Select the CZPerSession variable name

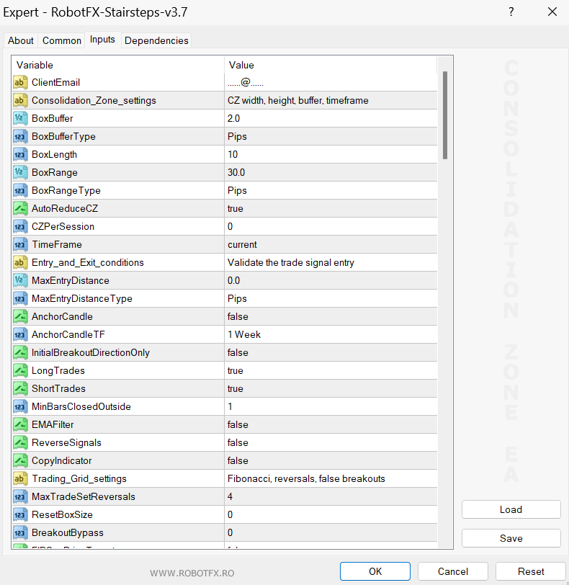coord(63,226)
